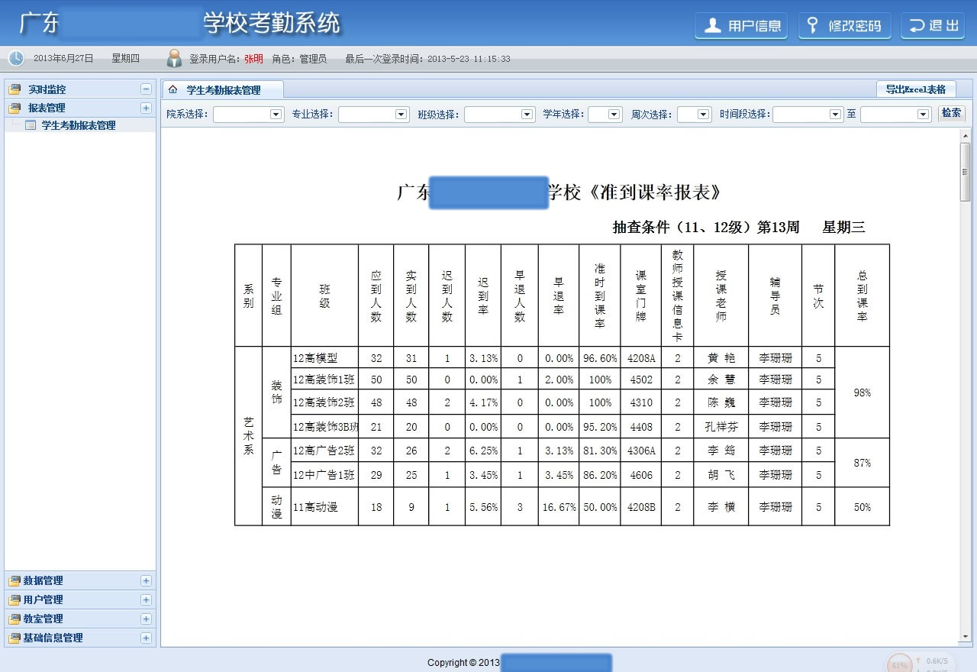Screen dimensions: 977x672
Task: Switch to the 学生考勤报表管理 tab
Action: 222,89
